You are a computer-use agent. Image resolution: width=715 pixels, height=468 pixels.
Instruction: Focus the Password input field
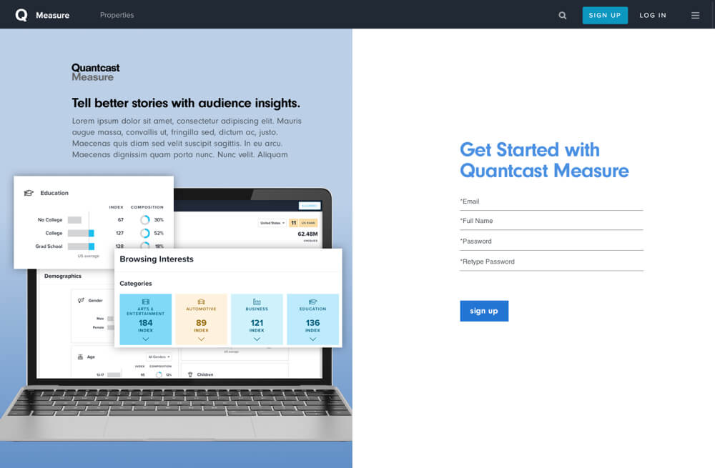[x=551, y=242]
